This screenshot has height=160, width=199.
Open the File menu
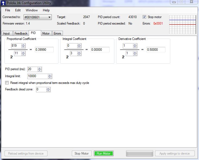point(8,10)
